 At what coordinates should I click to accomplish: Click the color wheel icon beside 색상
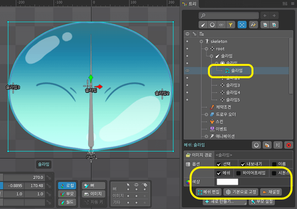pos(188,182)
